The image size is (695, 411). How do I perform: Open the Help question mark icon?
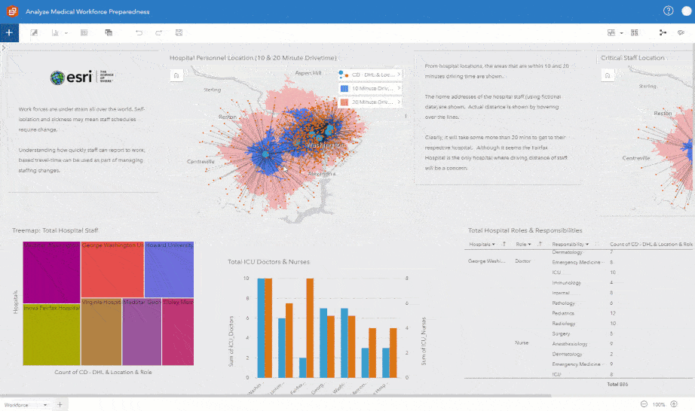(x=668, y=11)
